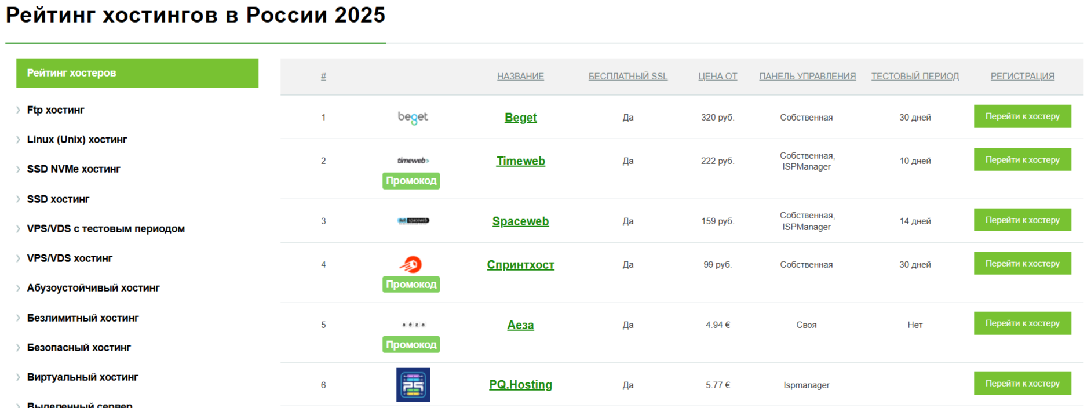The height and width of the screenshot is (408, 1091).
Task: Click the Промокод badge under Спринтхост
Action: tap(411, 285)
